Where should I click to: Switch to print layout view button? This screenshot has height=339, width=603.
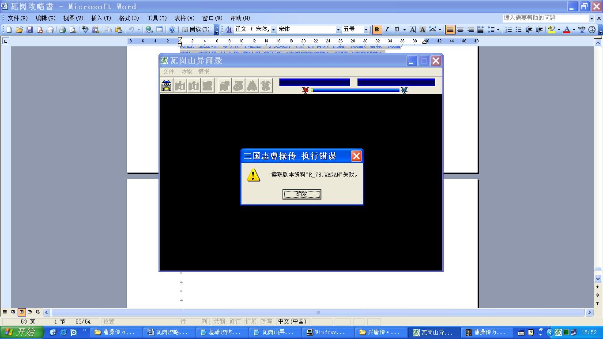(x=22, y=312)
